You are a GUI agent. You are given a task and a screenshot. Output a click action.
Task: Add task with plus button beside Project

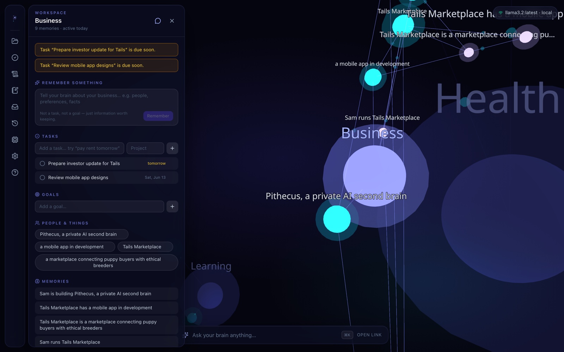(172, 148)
